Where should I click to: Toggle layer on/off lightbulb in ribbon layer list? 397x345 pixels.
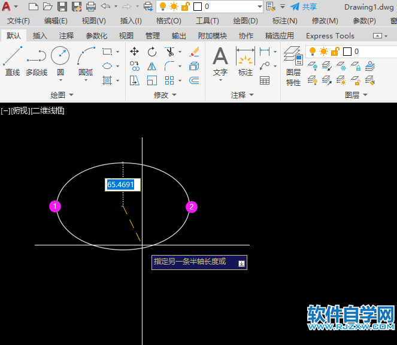(312, 52)
